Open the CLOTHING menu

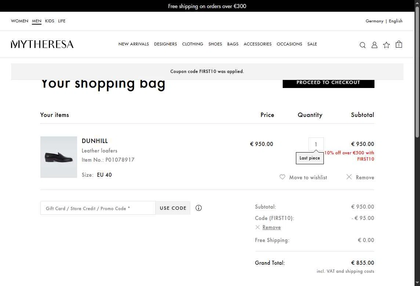(x=193, y=44)
